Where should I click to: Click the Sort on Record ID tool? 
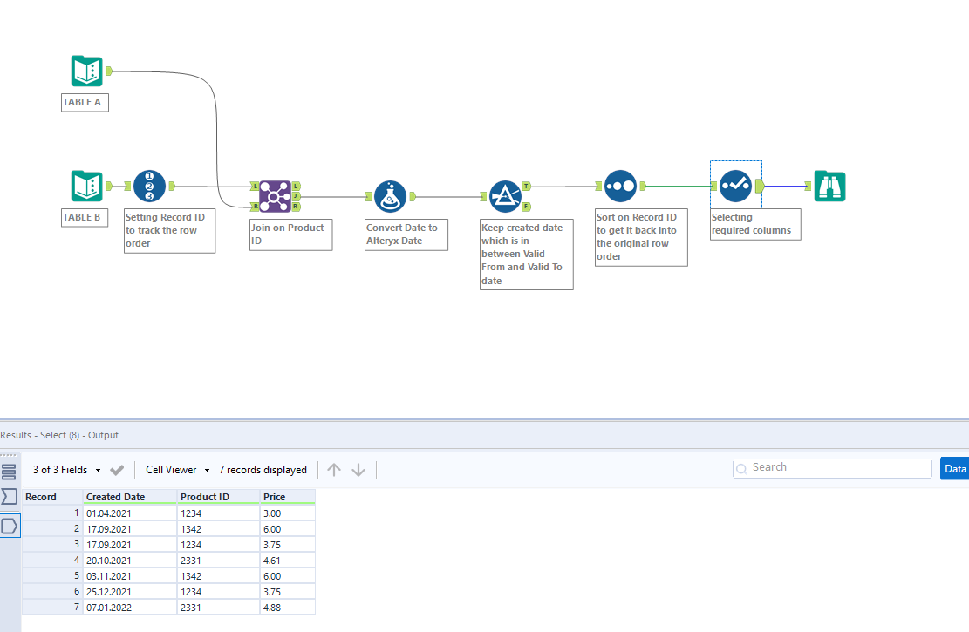click(620, 185)
